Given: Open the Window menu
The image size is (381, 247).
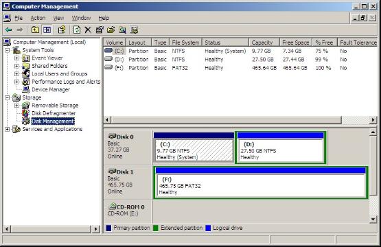Looking at the screenshot, I should click(81, 18).
